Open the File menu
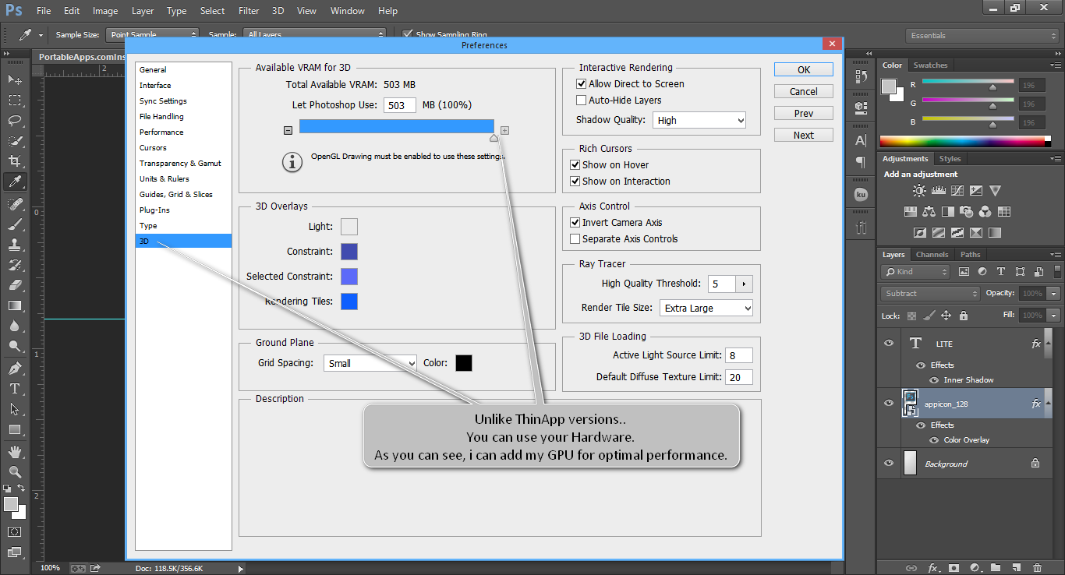This screenshot has width=1065, height=575. click(x=44, y=11)
